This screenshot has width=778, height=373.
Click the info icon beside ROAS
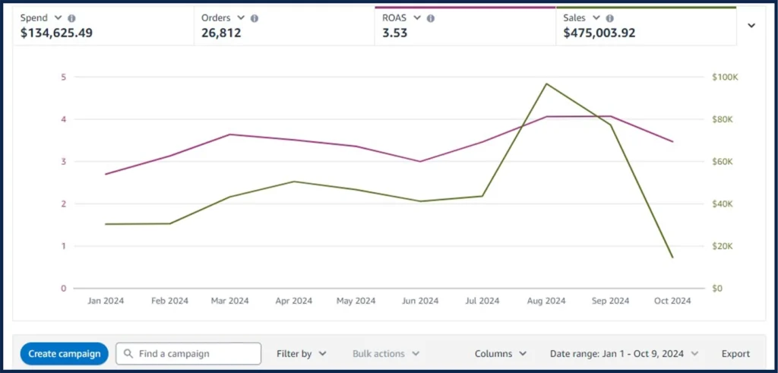click(431, 18)
